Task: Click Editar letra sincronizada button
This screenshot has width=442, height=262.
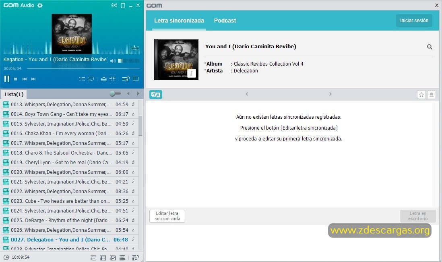Action: [x=167, y=216]
